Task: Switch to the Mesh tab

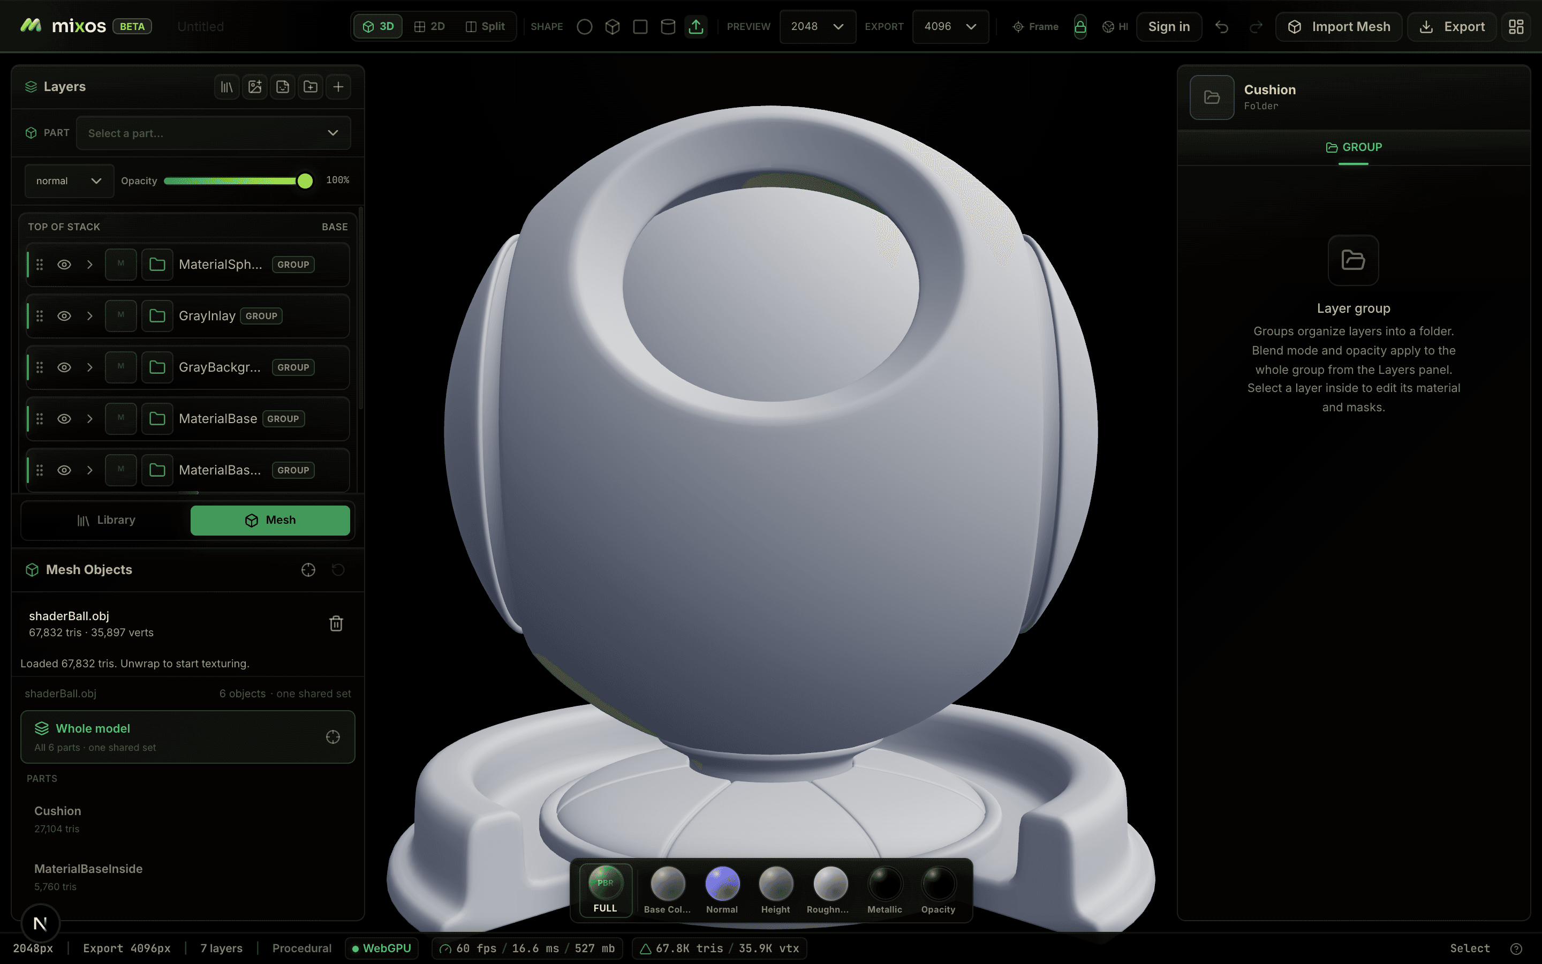Action: click(270, 520)
